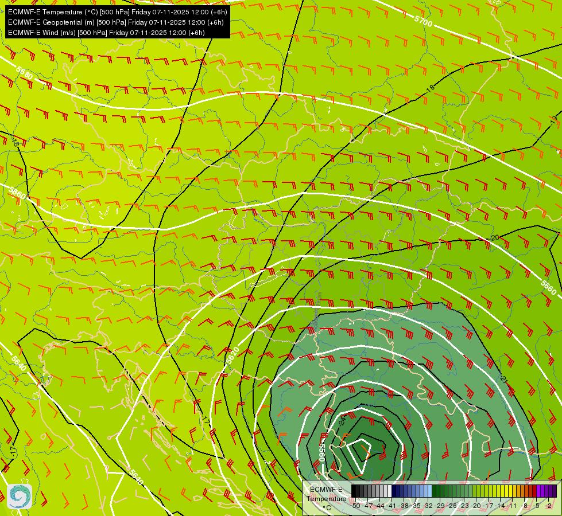562x516 pixels.
Task: Click the 5620 geopotential contour label
Action: [x=232, y=355]
